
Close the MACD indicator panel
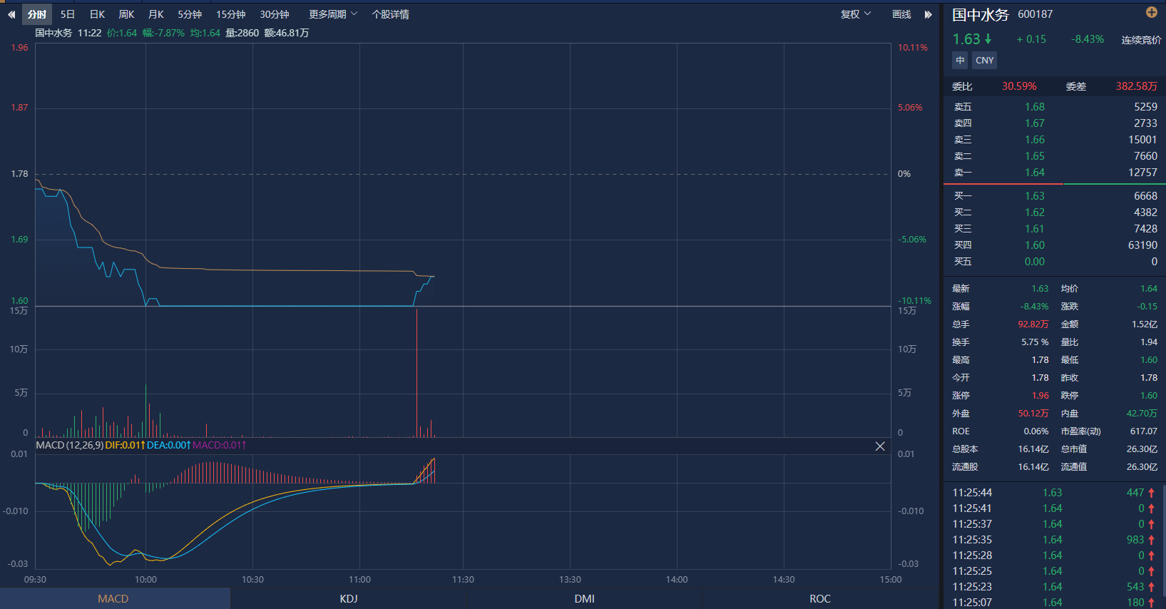[880, 446]
